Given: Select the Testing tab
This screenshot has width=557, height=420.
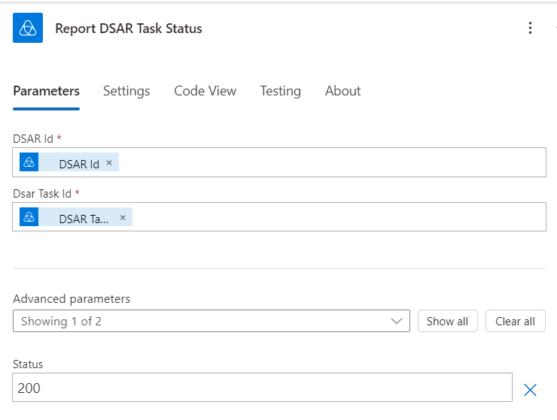Looking at the screenshot, I should (280, 91).
